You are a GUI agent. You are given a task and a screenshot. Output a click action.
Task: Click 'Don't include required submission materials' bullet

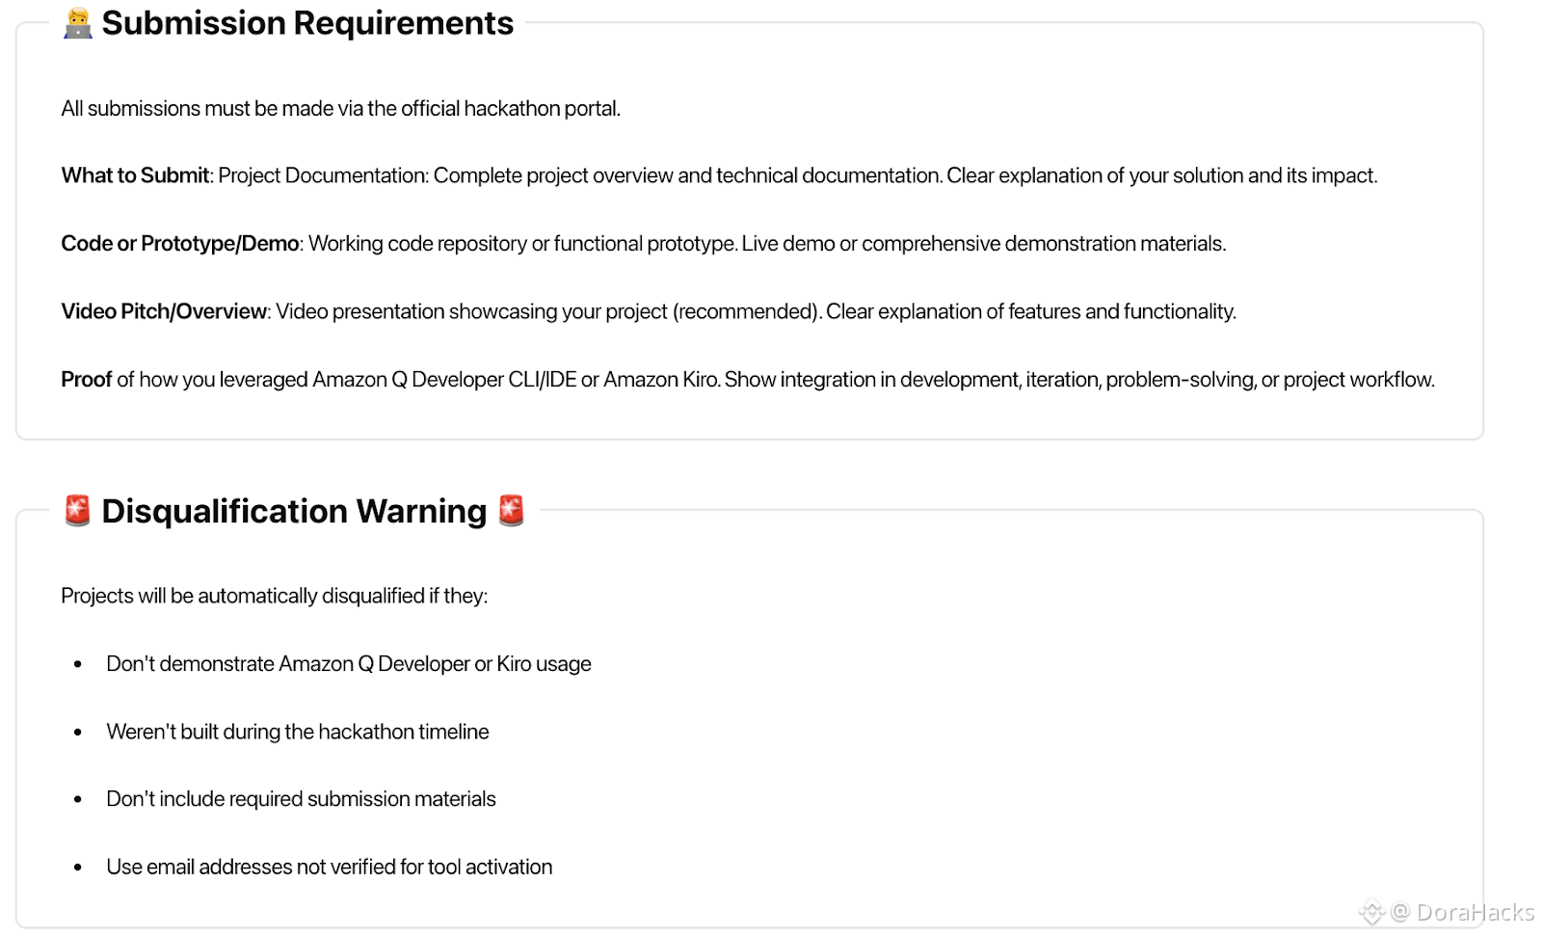(x=301, y=799)
